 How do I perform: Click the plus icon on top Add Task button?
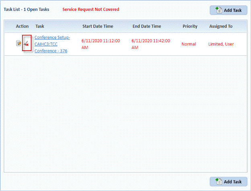coord(218,10)
